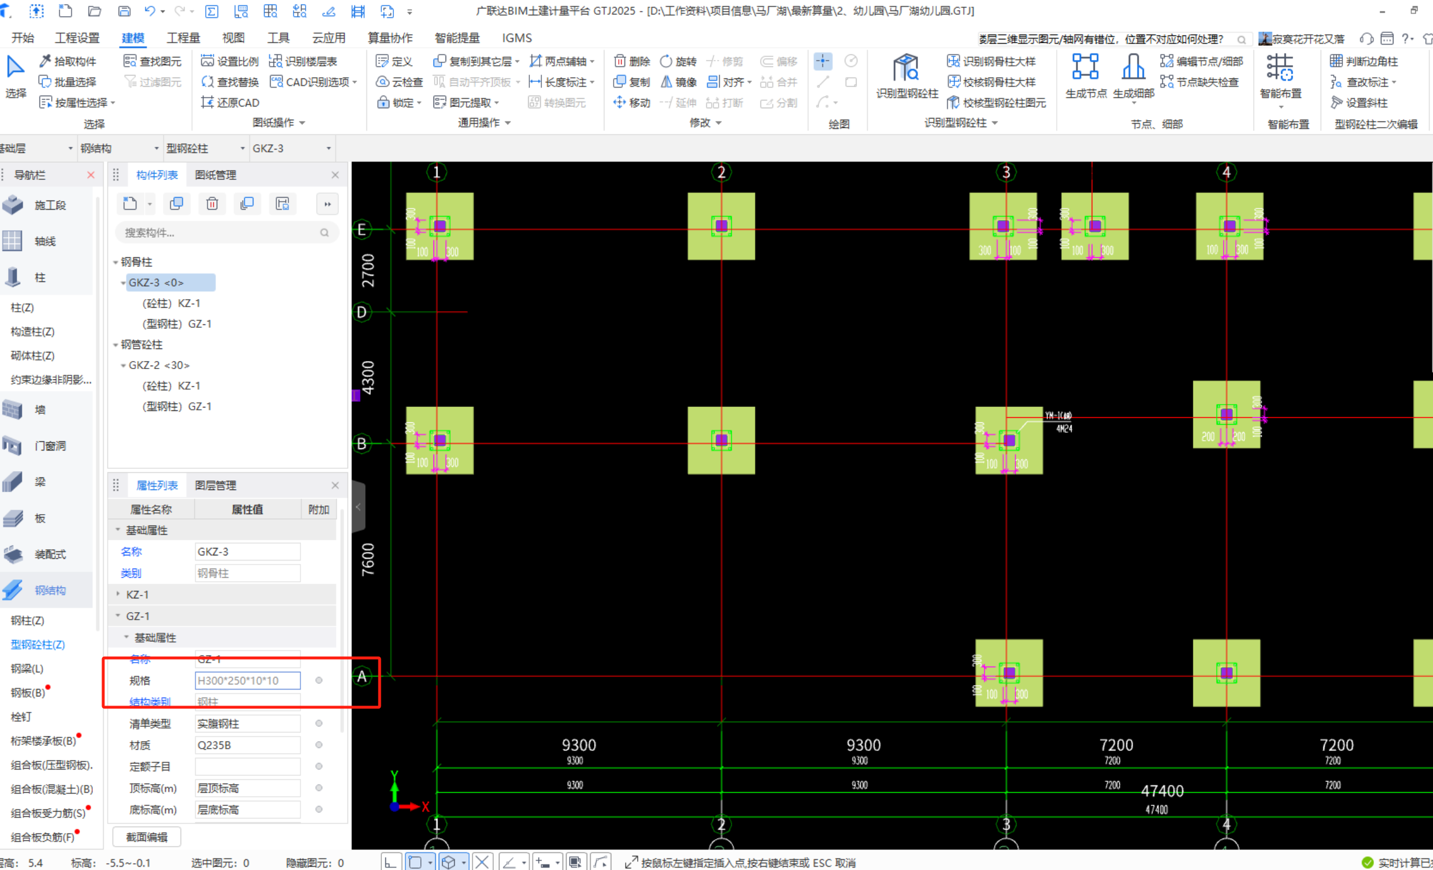Image resolution: width=1433 pixels, height=870 pixels.
Task: Open the 定义 tool
Action: [x=395, y=61]
